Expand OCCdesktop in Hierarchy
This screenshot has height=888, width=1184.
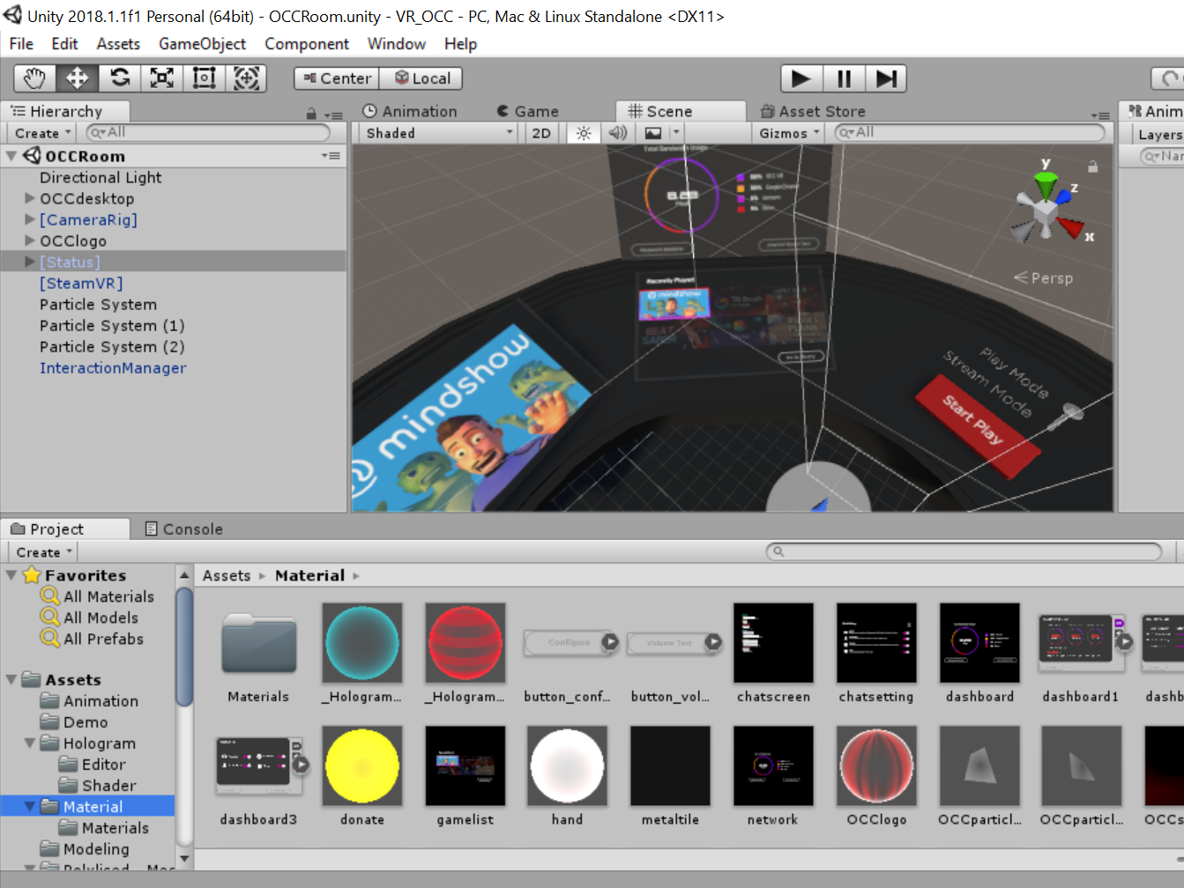(x=30, y=198)
